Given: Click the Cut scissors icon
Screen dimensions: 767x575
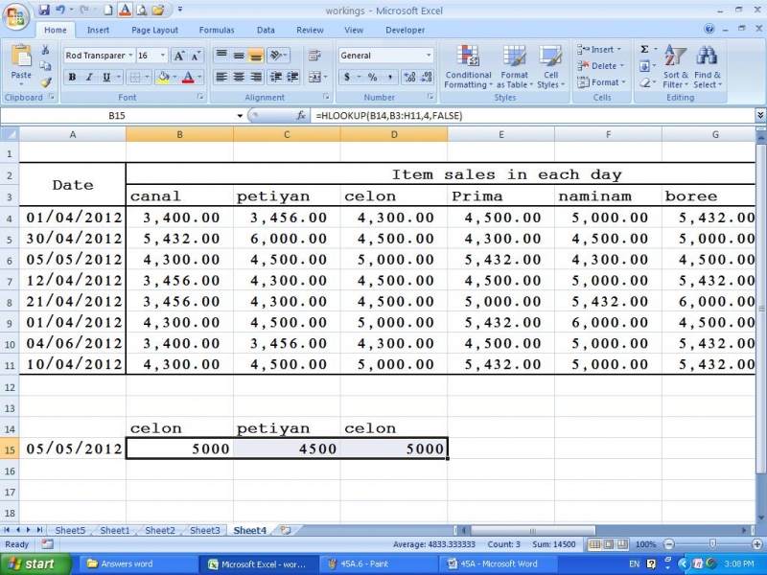Looking at the screenshot, I should (46, 50).
